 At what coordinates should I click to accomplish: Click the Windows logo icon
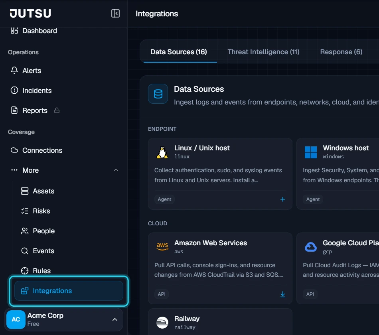point(311,152)
